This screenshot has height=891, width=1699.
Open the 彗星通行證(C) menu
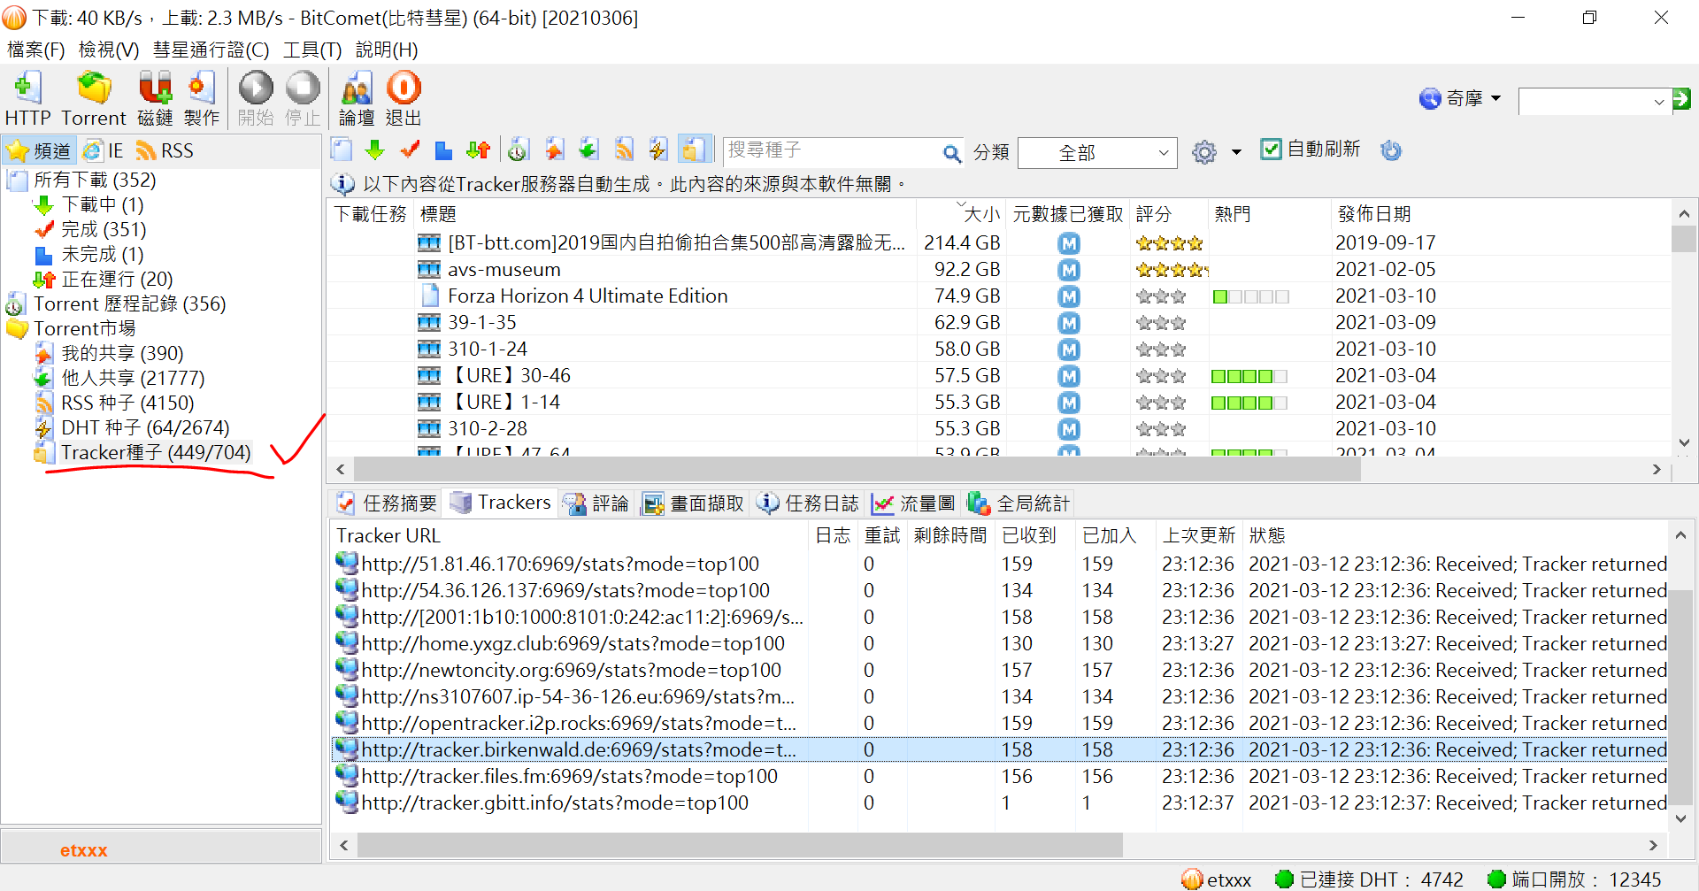211,50
